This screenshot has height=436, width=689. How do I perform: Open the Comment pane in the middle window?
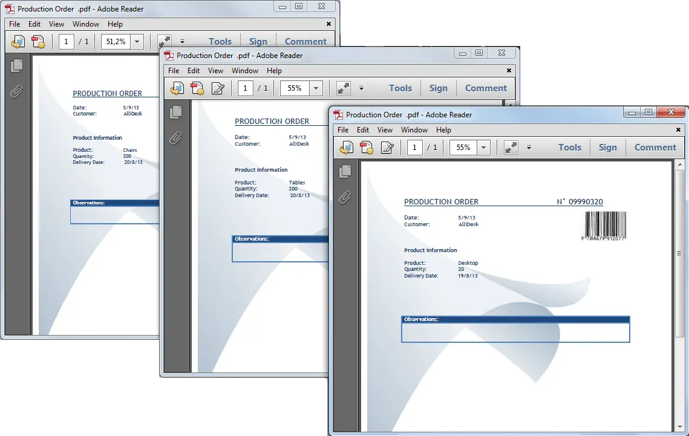coord(486,88)
